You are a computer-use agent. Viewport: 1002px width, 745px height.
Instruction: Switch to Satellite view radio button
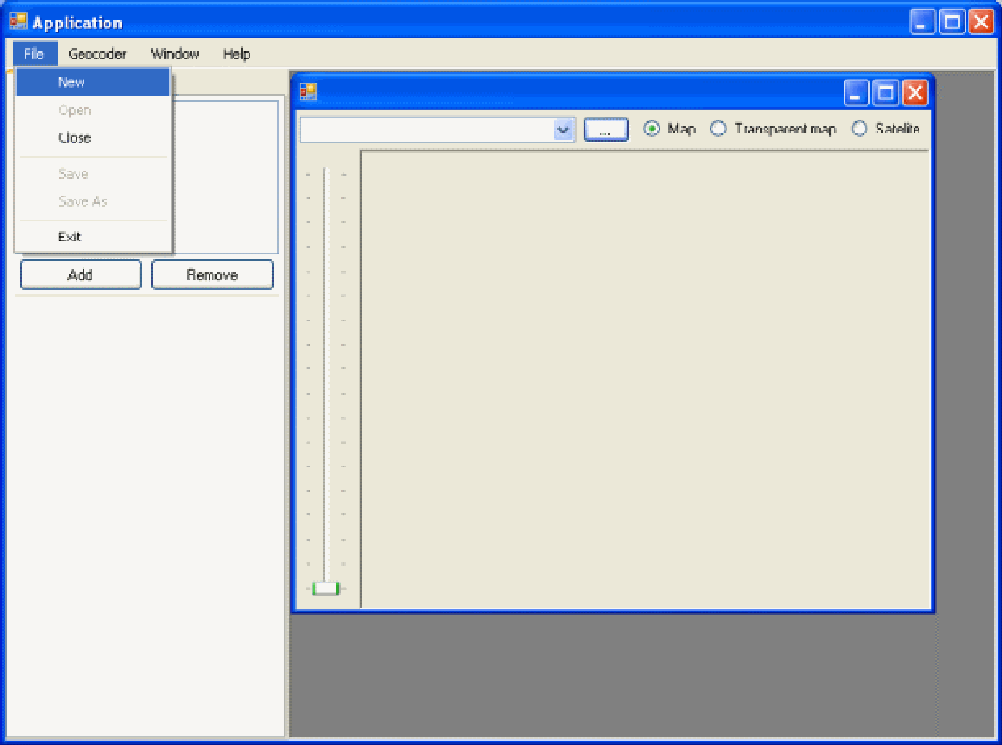tap(860, 129)
